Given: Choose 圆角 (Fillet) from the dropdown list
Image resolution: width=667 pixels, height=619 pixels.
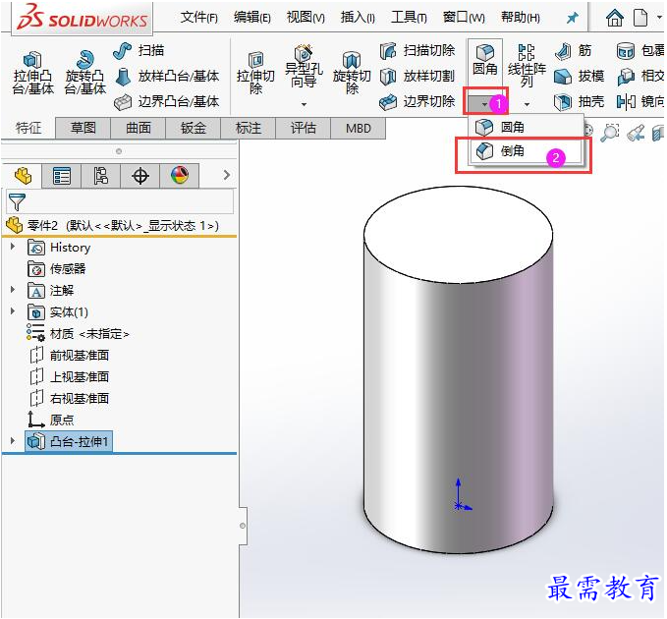Looking at the screenshot, I should click(x=526, y=127).
